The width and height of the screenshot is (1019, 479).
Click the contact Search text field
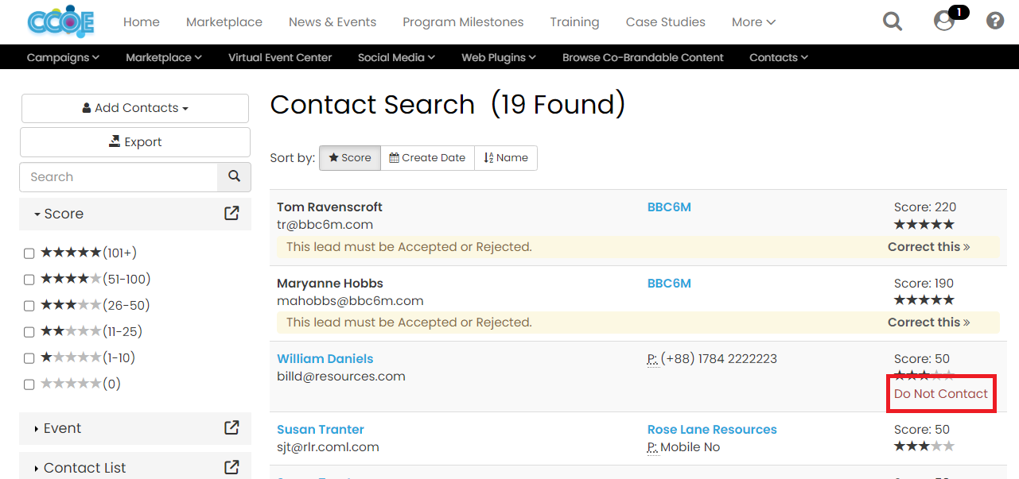pyautogui.click(x=119, y=177)
